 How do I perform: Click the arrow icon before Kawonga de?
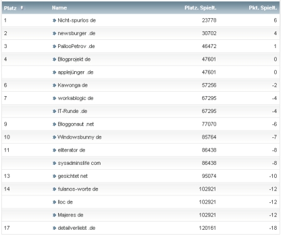coord(54,85)
